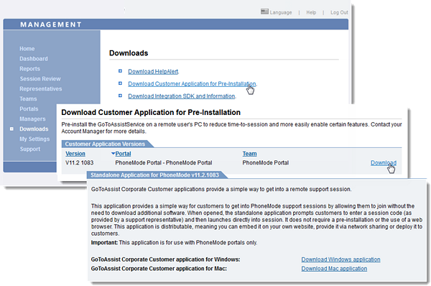Open Support in the sidebar
Image resolution: width=431 pixels, height=286 pixels.
click(30, 149)
